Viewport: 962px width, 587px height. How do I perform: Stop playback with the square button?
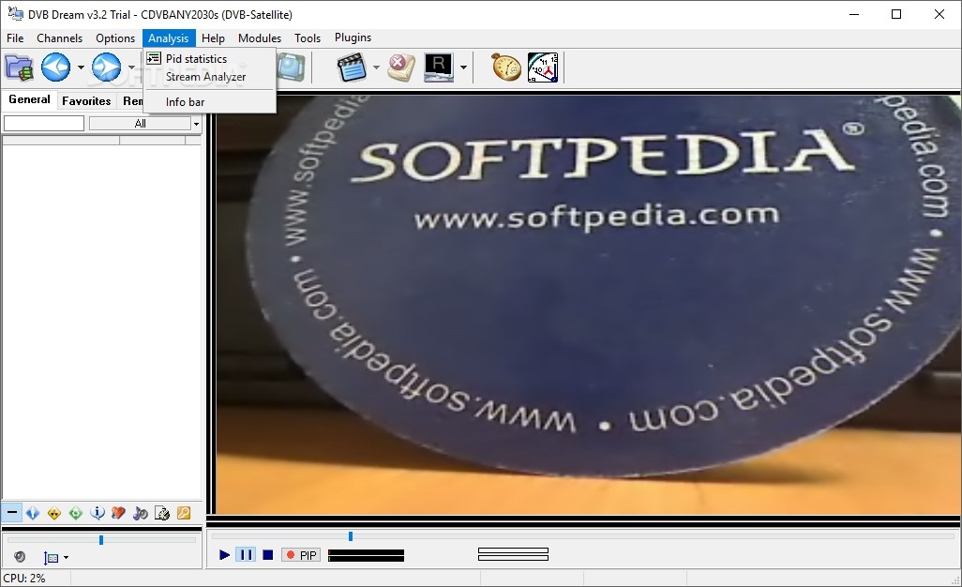(x=267, y=554)
